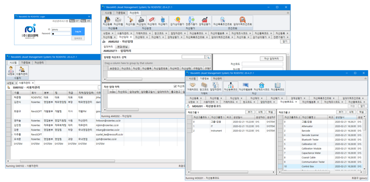Toggle the checkbox beside 자산 임대 이력
The image size is (370, 182).
click(x=175, y=86)
